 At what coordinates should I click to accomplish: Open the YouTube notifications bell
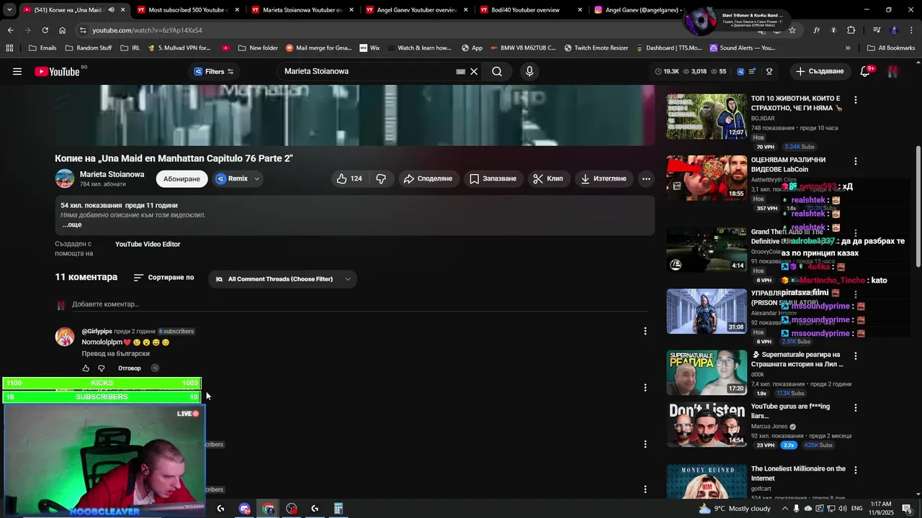click(x=866, y=71)
